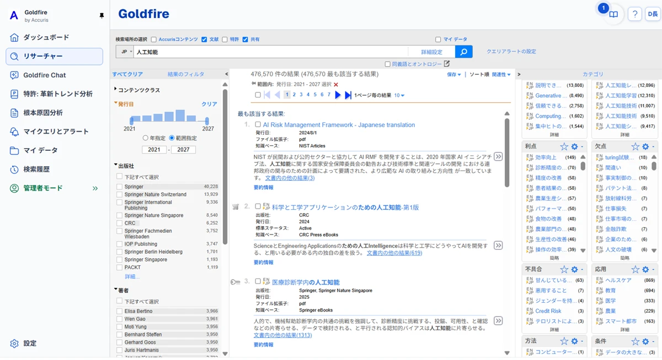The image size is (662, 360).
Task: Open the gear settings in 方法 panel
Action: click(574, 341)
